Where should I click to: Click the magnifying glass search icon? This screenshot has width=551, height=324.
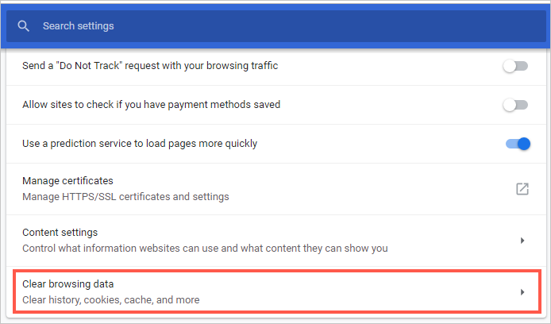pyautogui.click(x=24, y=26)
